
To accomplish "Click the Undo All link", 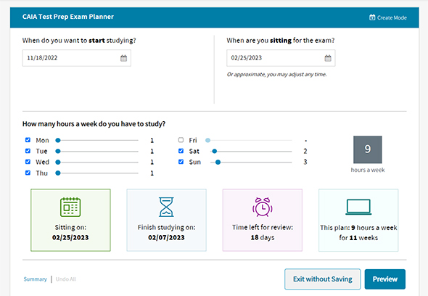I will click(x=66, y=279).
